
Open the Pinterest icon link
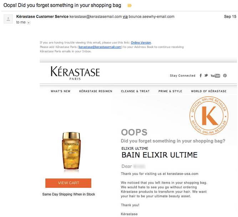pos(225,75)
